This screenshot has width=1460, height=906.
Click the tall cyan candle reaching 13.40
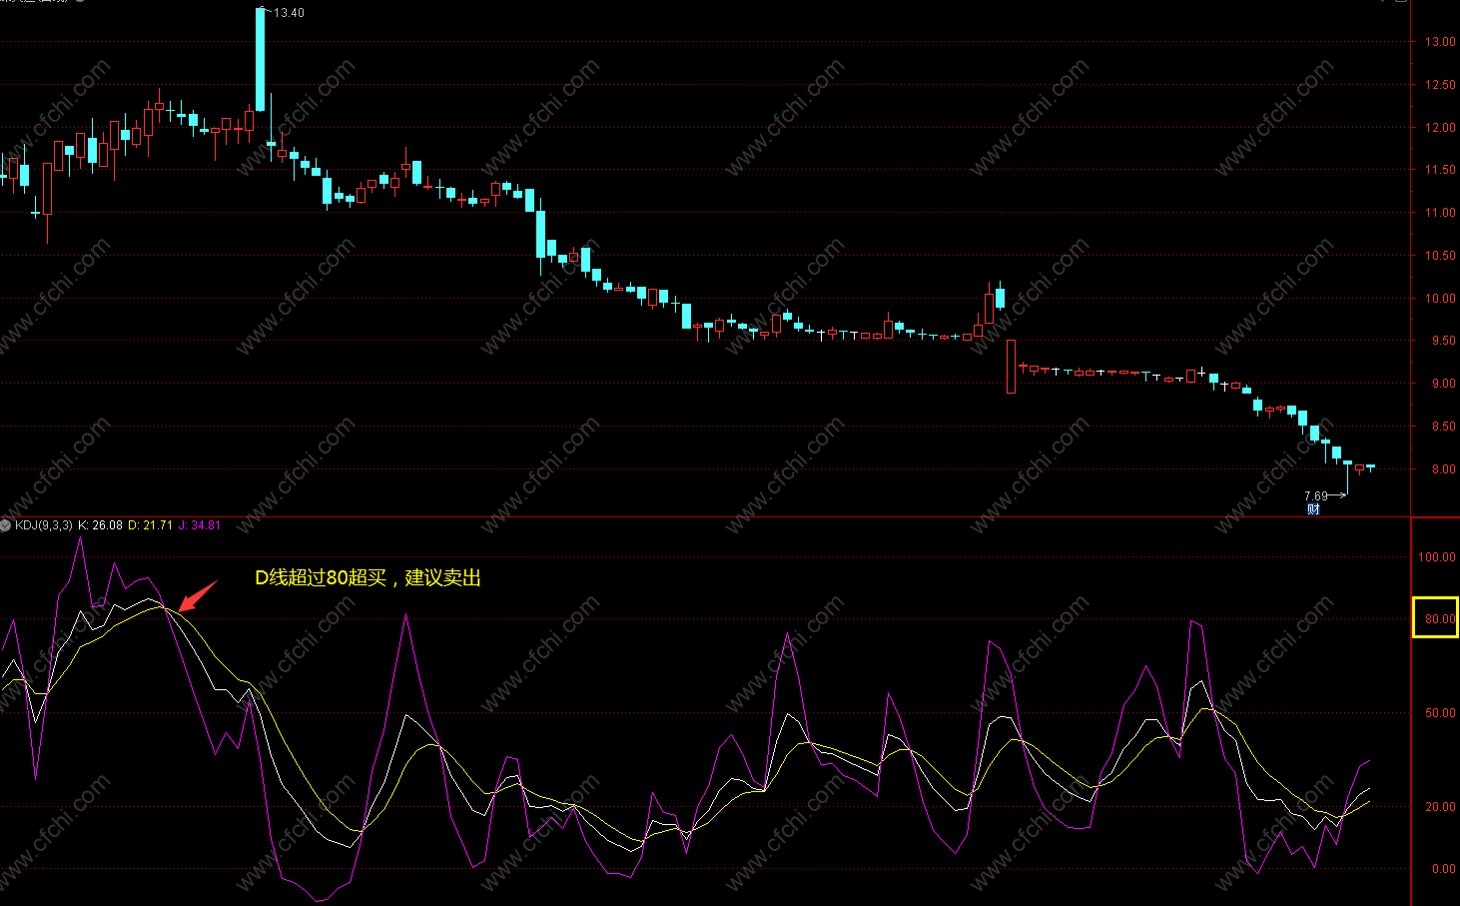[x=261, y=60]
